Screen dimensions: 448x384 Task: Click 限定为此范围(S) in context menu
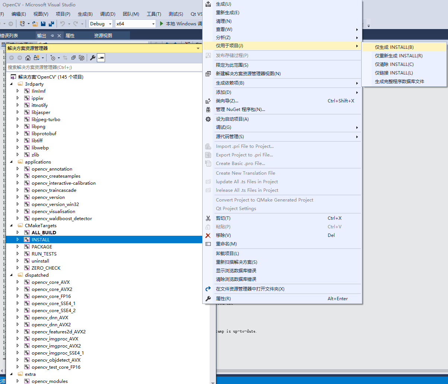(x=282, y=65)
